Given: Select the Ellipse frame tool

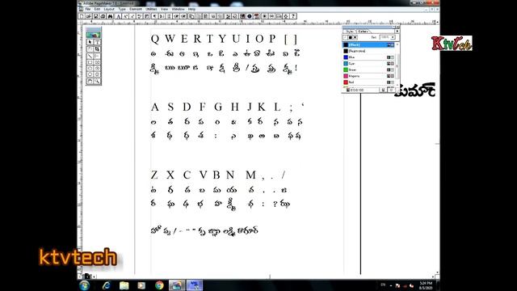Looking at the screenshot, I should click(x=97, y=68).
